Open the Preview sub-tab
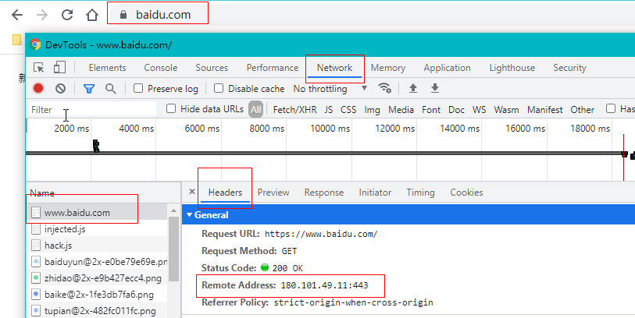 [273, 193]
